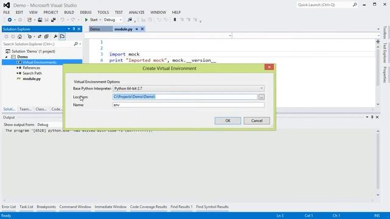Click the New Project toolbar icon

(x=29, y=19)
